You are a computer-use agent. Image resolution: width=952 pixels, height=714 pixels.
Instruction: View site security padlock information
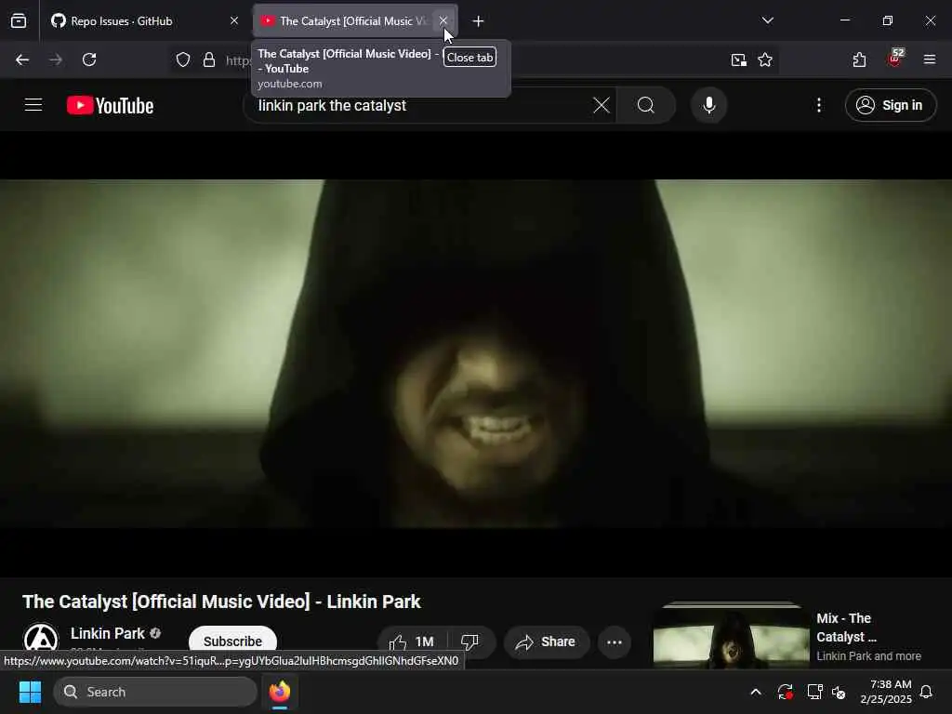pyautogui.click(x=209, y=59)
